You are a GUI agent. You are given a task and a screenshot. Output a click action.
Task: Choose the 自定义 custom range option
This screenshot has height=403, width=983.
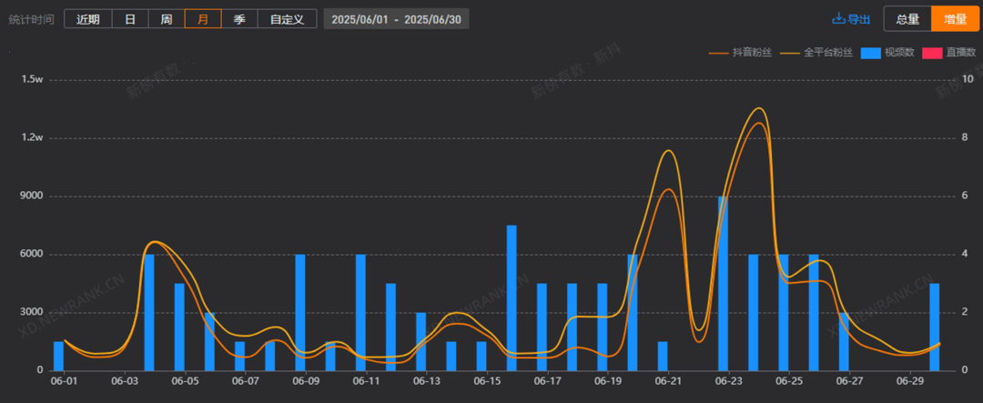(x=287, y=19)
